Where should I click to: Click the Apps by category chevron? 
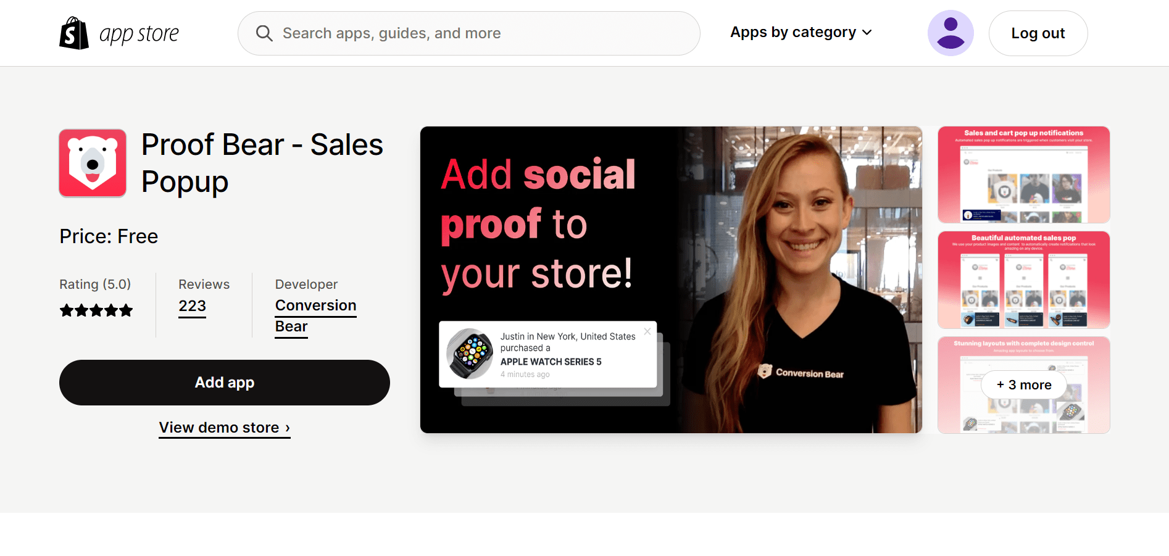click(x=867, y=33)
